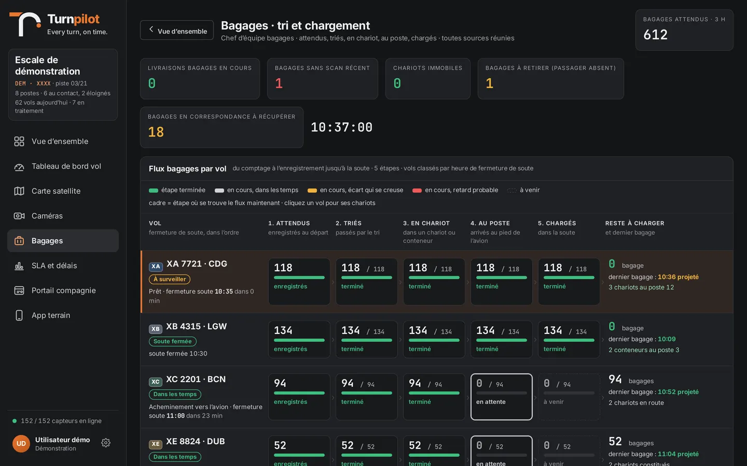Click 10:52 projeté last bag time
Viewport: 747px width, 466px height.
[678, 392]
